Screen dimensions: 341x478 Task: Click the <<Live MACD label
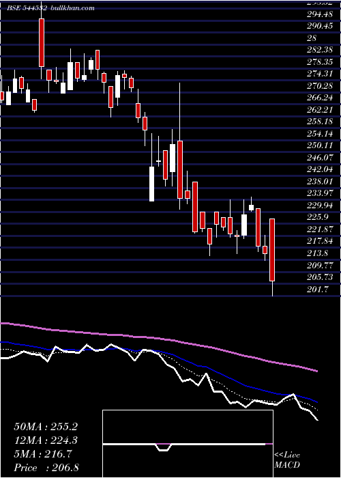(x=287, y=460)
